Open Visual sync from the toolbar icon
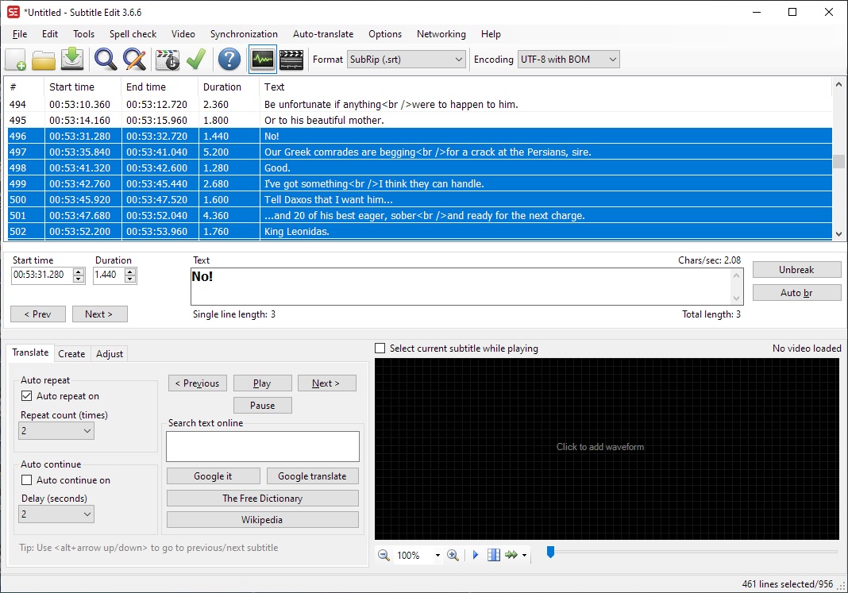Viewport: 848px width, 593px height. click(x=167, y=60)
